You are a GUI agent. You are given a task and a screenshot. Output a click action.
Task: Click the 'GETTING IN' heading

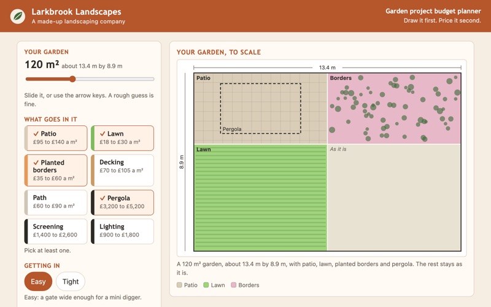[42, 266]
